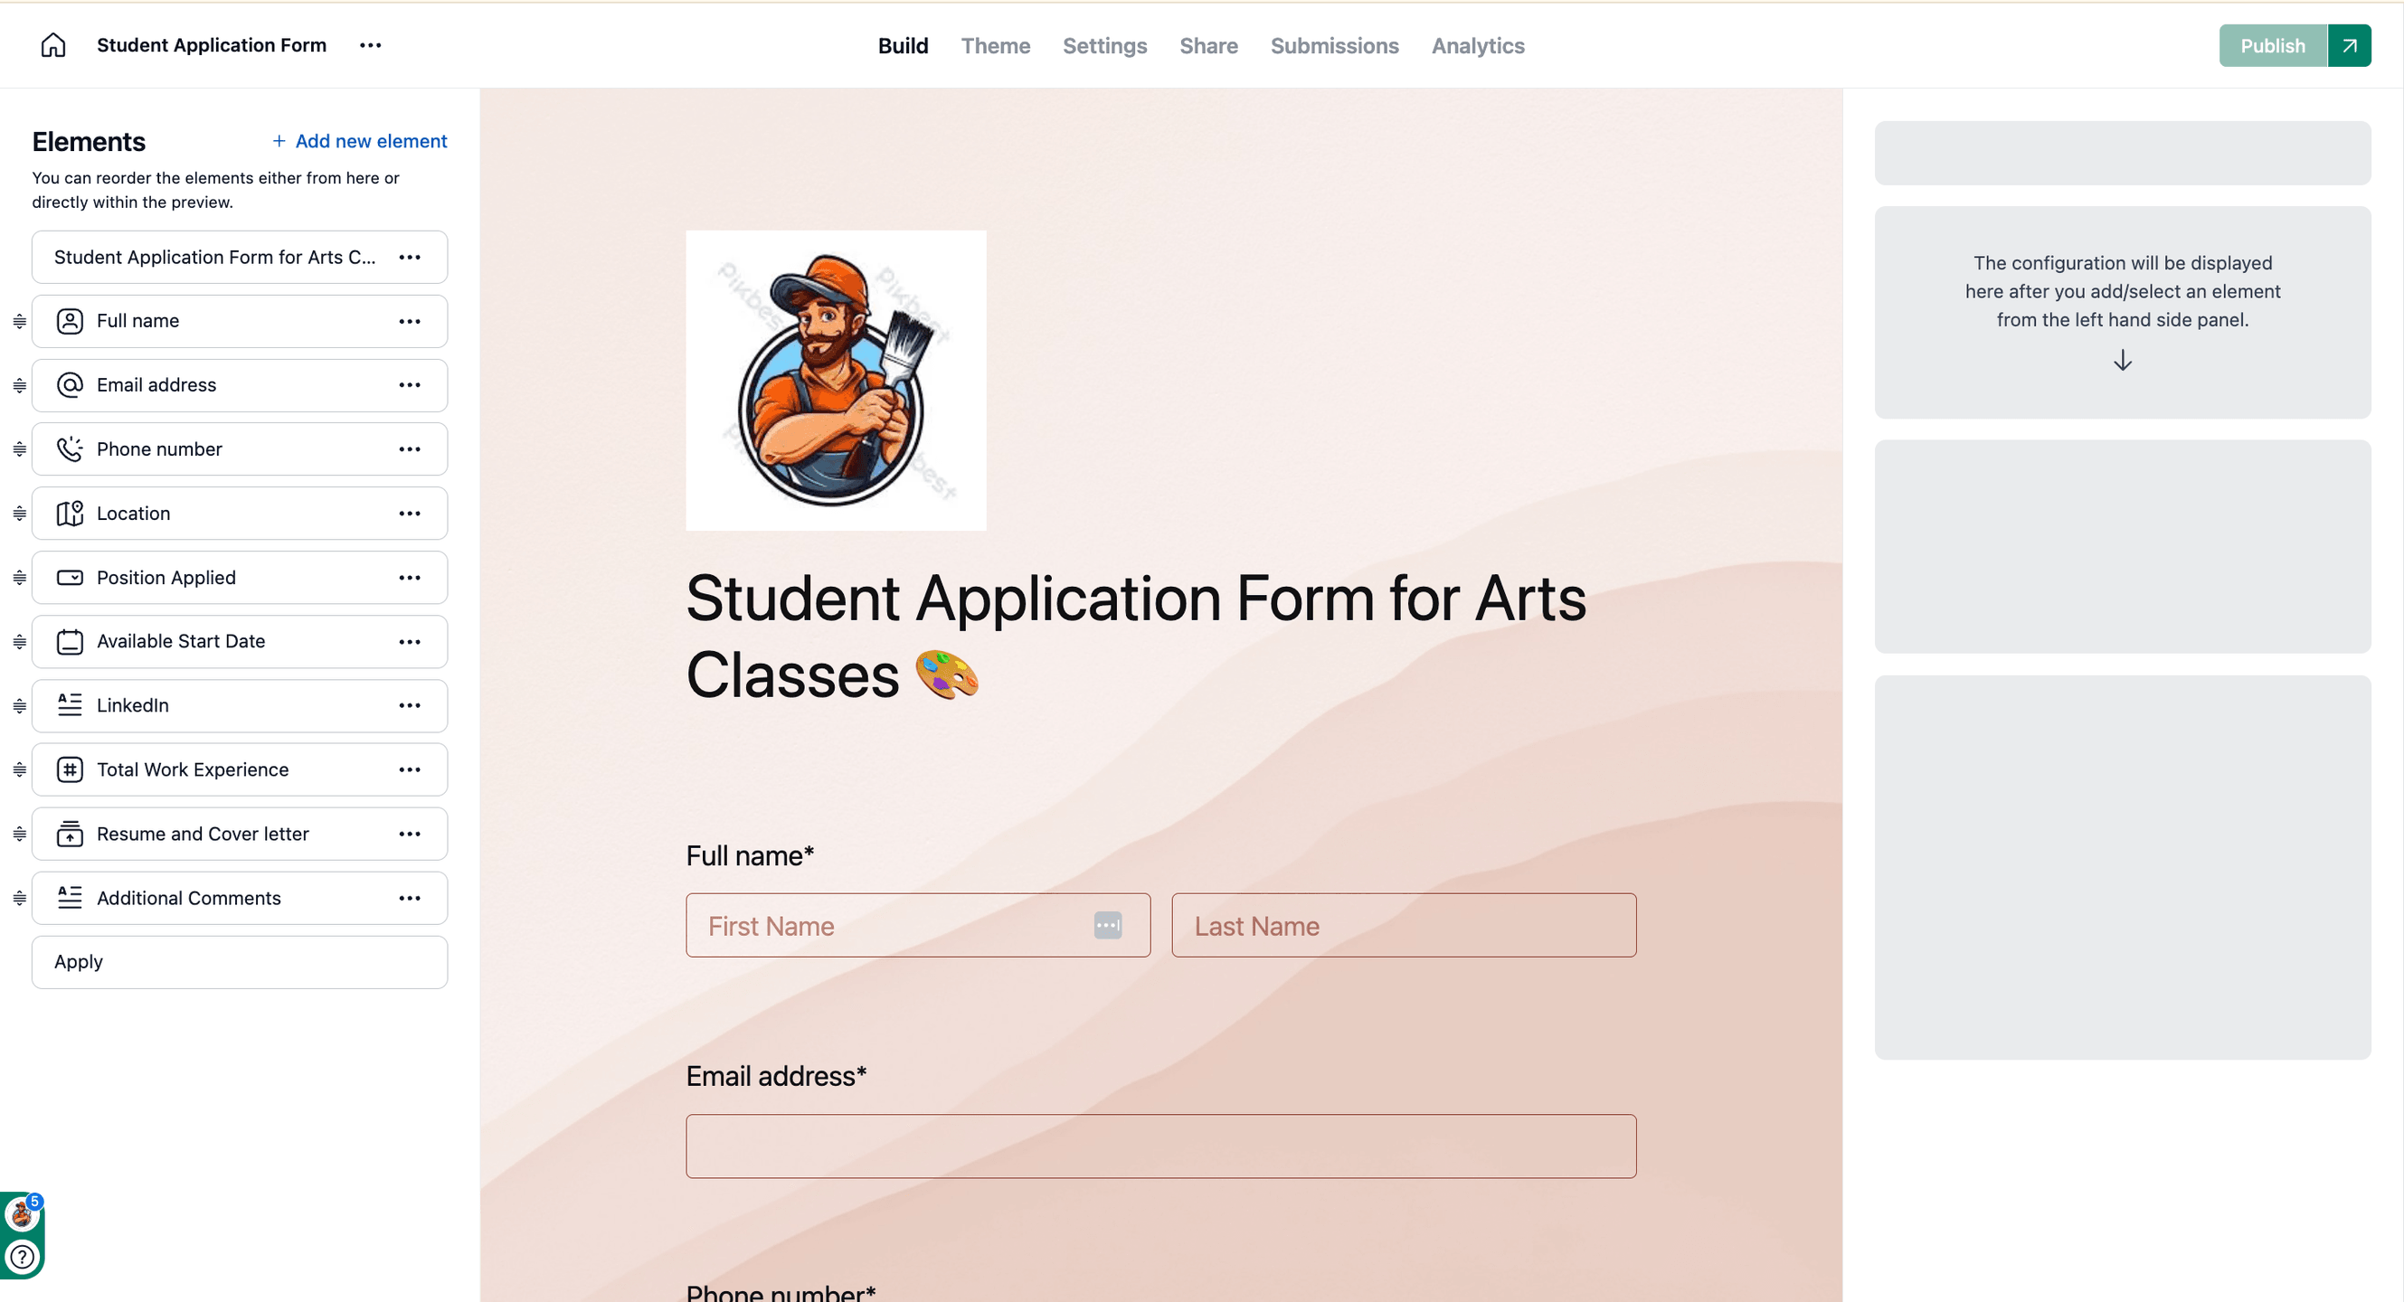Click the Total Work Experience hash icon
Screen dimensions: 2404x1302
tap(70, 769)
